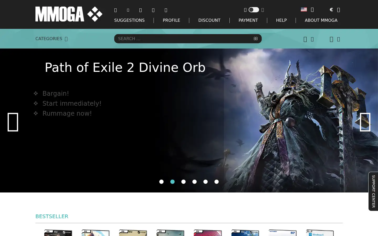Open the PROFILE menu
This screenshot has height=236, width=378.
coord(171,20)
